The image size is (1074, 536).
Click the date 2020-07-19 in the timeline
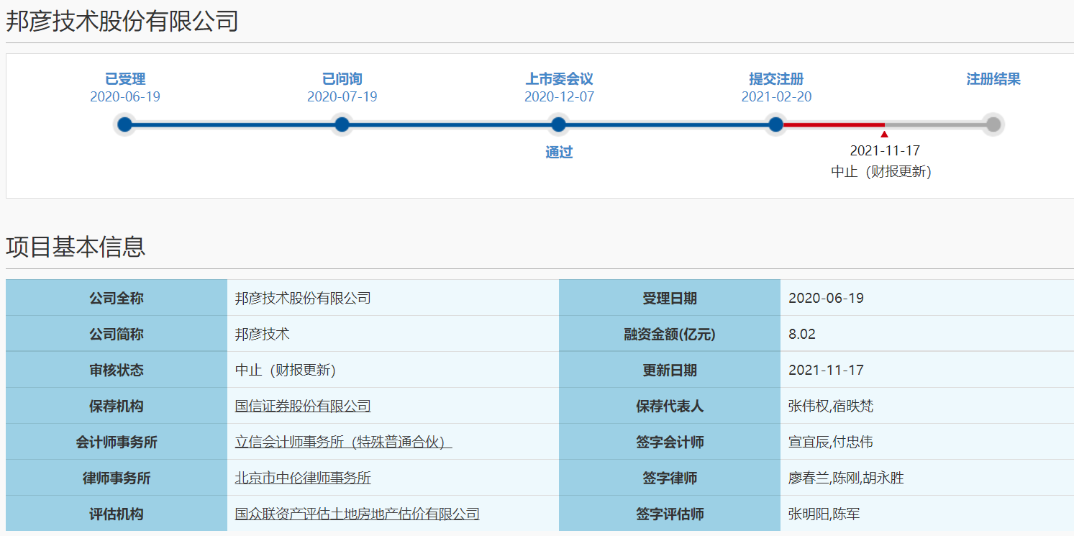tap(342, 96)
